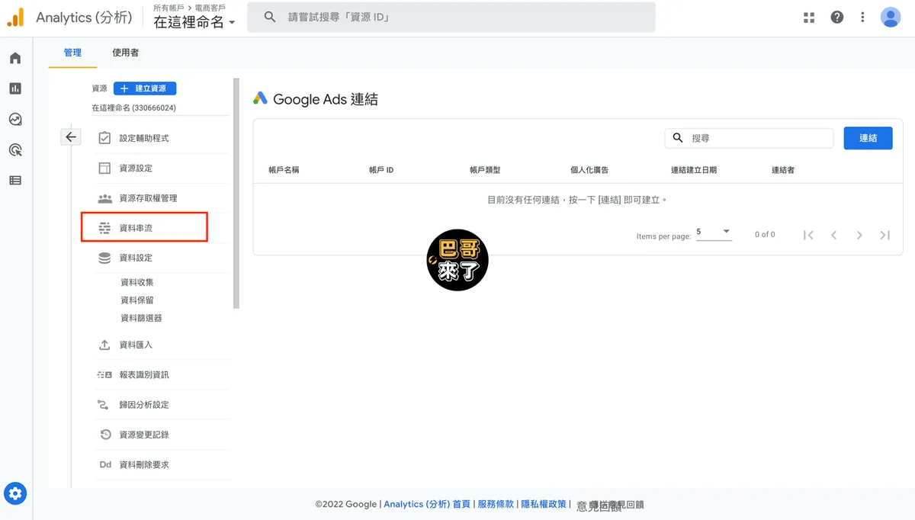Click the 報表識別資訊 icon

pyautogui.click(x=105, y=375)
